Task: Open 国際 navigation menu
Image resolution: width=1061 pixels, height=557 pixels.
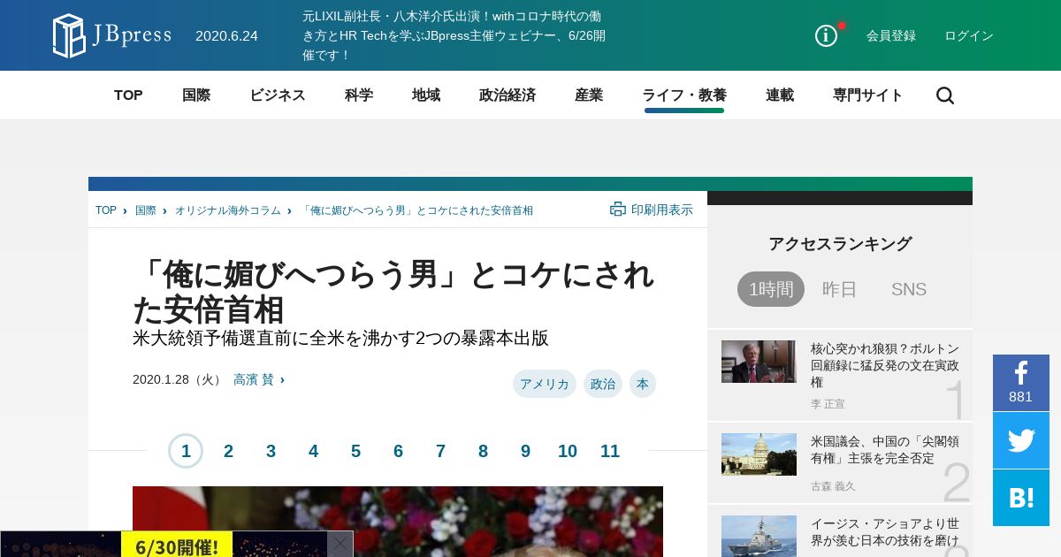Action: pyautogui.click(x=196, y=95)
